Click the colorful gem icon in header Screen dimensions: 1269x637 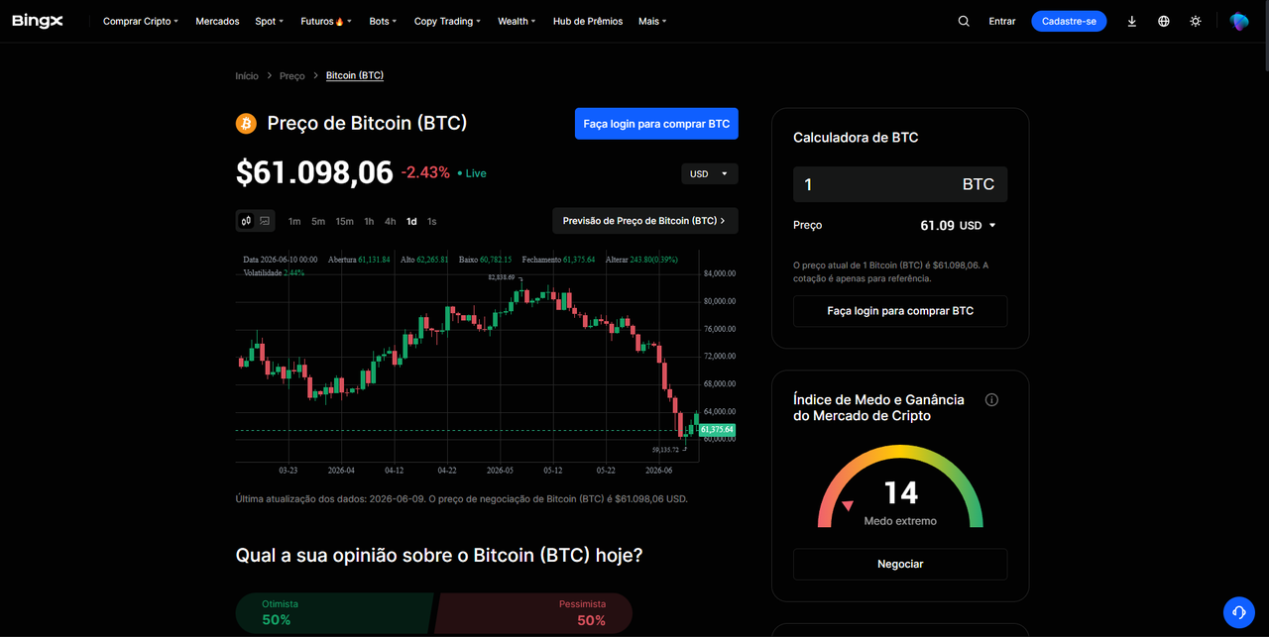1239,21
